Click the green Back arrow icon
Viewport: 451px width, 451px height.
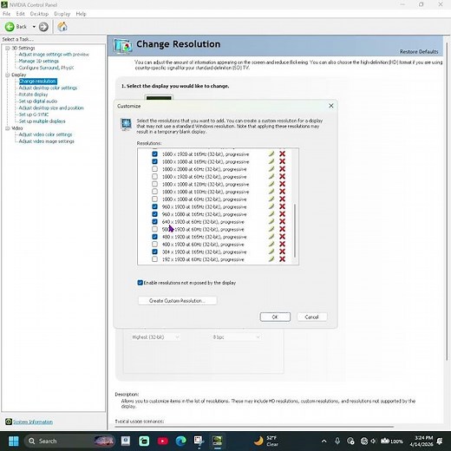coord(10,27)
